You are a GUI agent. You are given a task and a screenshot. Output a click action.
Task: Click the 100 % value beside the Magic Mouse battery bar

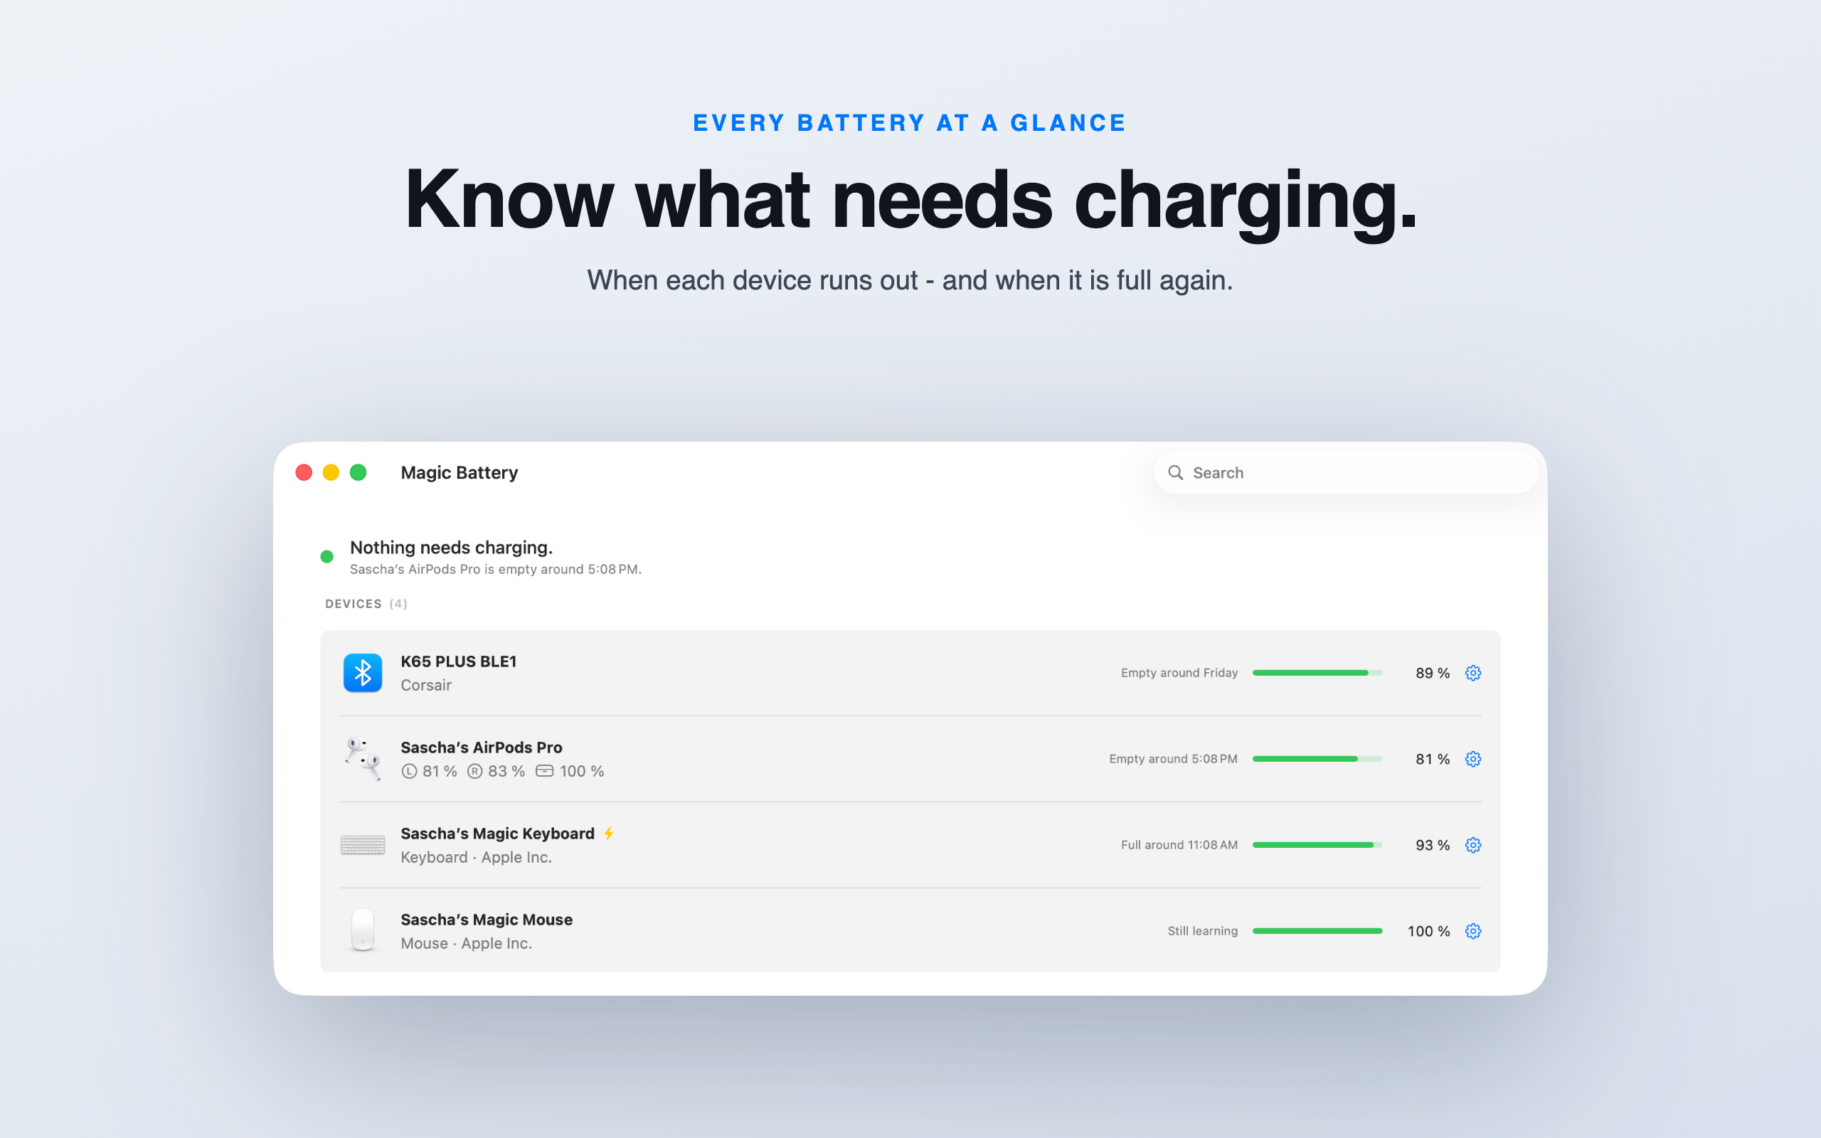click(x=1428, y=931)
